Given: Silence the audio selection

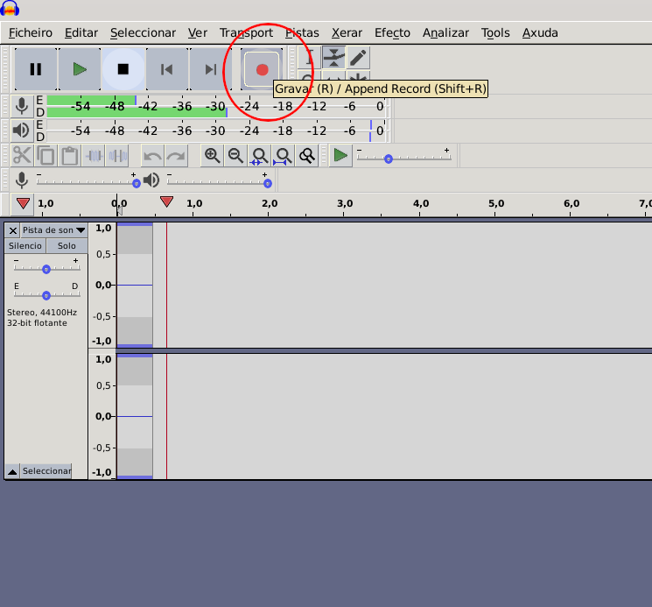Looking at the screenshot, I should [x=117, y=156].
